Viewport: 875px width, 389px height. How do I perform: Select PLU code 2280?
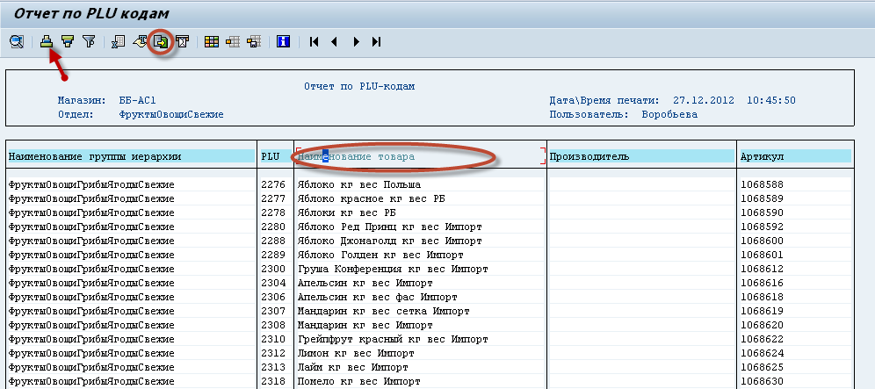click(x=273, y=227)
